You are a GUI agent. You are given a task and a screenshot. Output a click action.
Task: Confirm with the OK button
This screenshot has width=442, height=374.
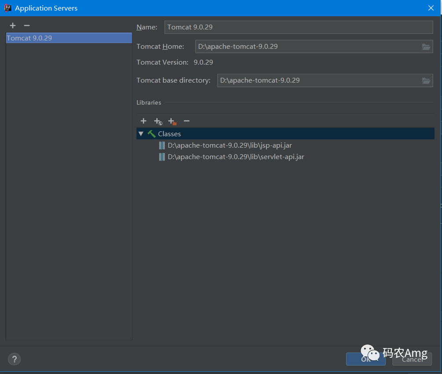365,359
